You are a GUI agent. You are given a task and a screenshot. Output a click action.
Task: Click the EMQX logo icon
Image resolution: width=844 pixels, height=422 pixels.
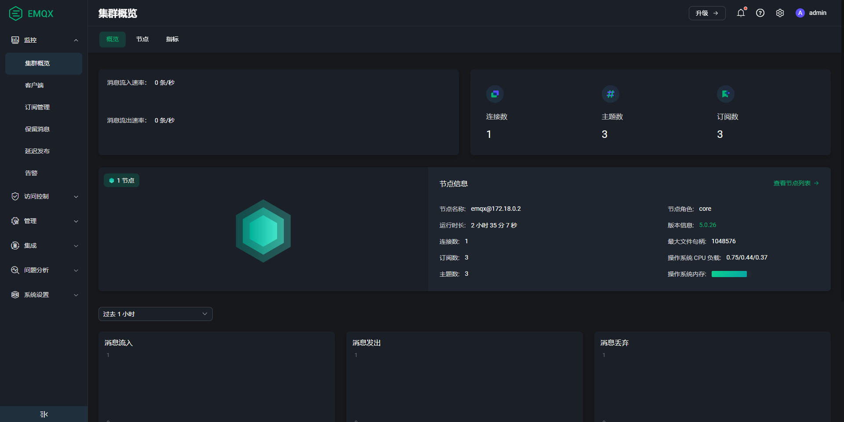[x=16, y=14]
